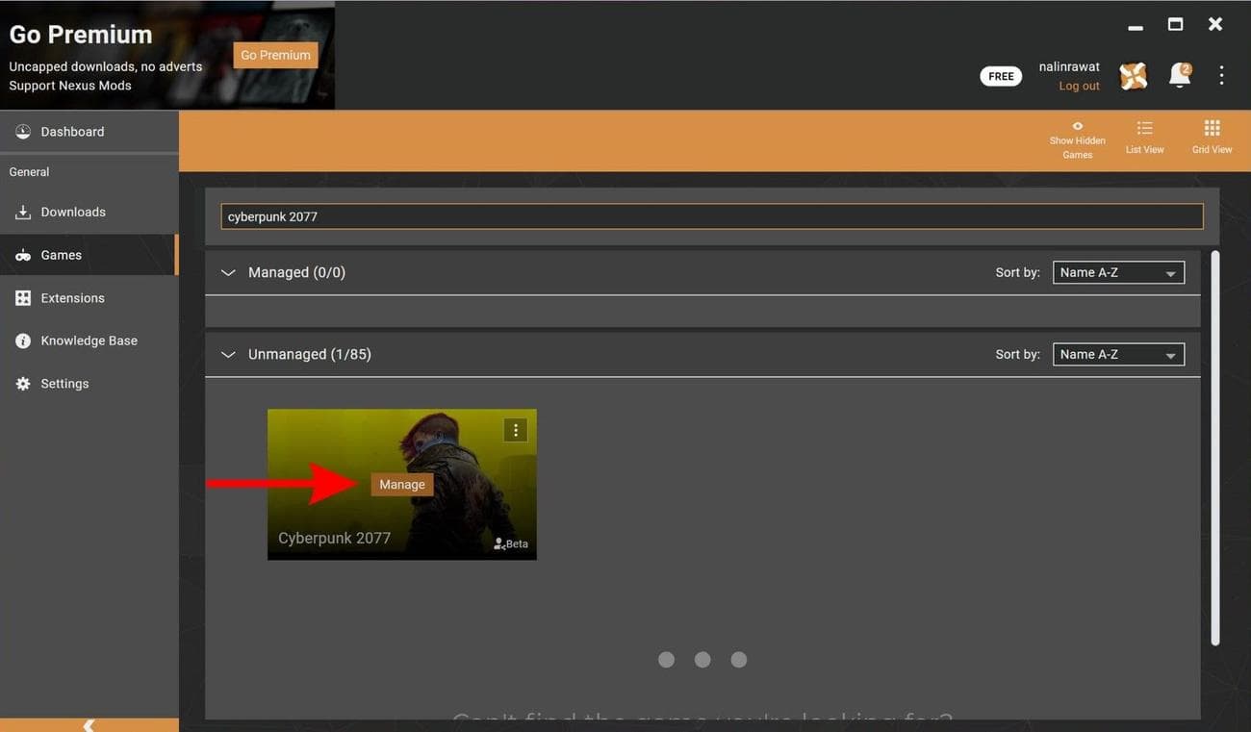
Task: Collapse the Managed games section
Action: coord(228,272)
